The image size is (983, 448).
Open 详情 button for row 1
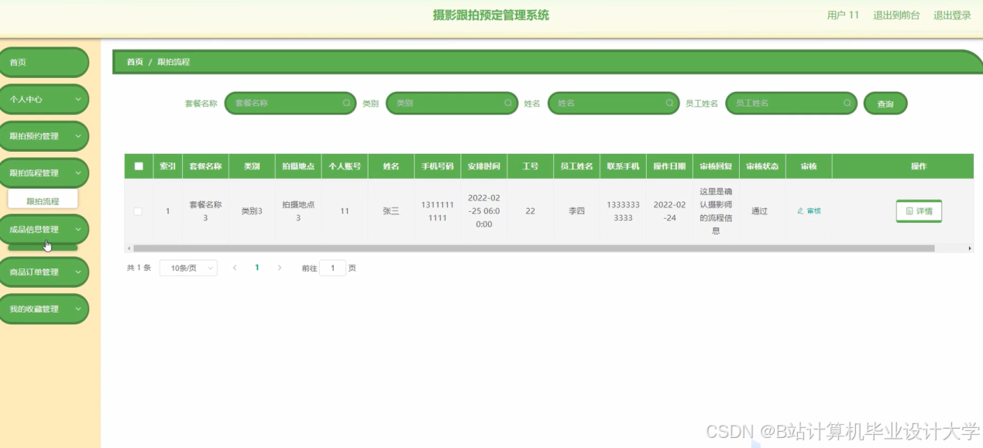click(919, 210)
